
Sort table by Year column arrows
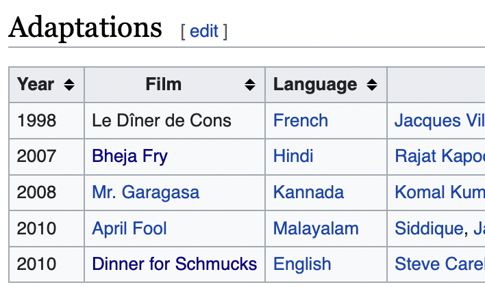click(69, 85)
